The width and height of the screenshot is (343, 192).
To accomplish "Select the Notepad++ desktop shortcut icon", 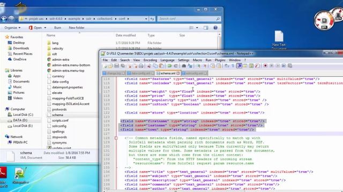I will 20,176.
